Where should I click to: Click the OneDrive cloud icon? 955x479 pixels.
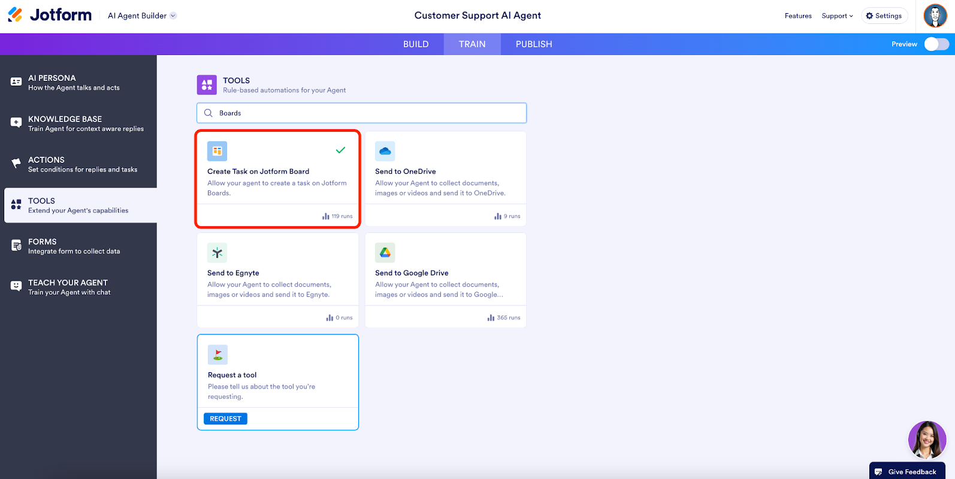point(385,151)
